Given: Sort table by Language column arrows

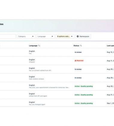Looking at the screenshot, I should pyautogui.click(x=39, y=46).
